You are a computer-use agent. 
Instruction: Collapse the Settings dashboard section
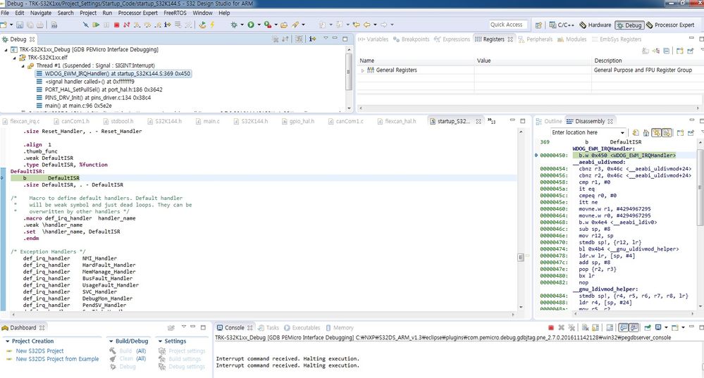[x=160, y=341]
